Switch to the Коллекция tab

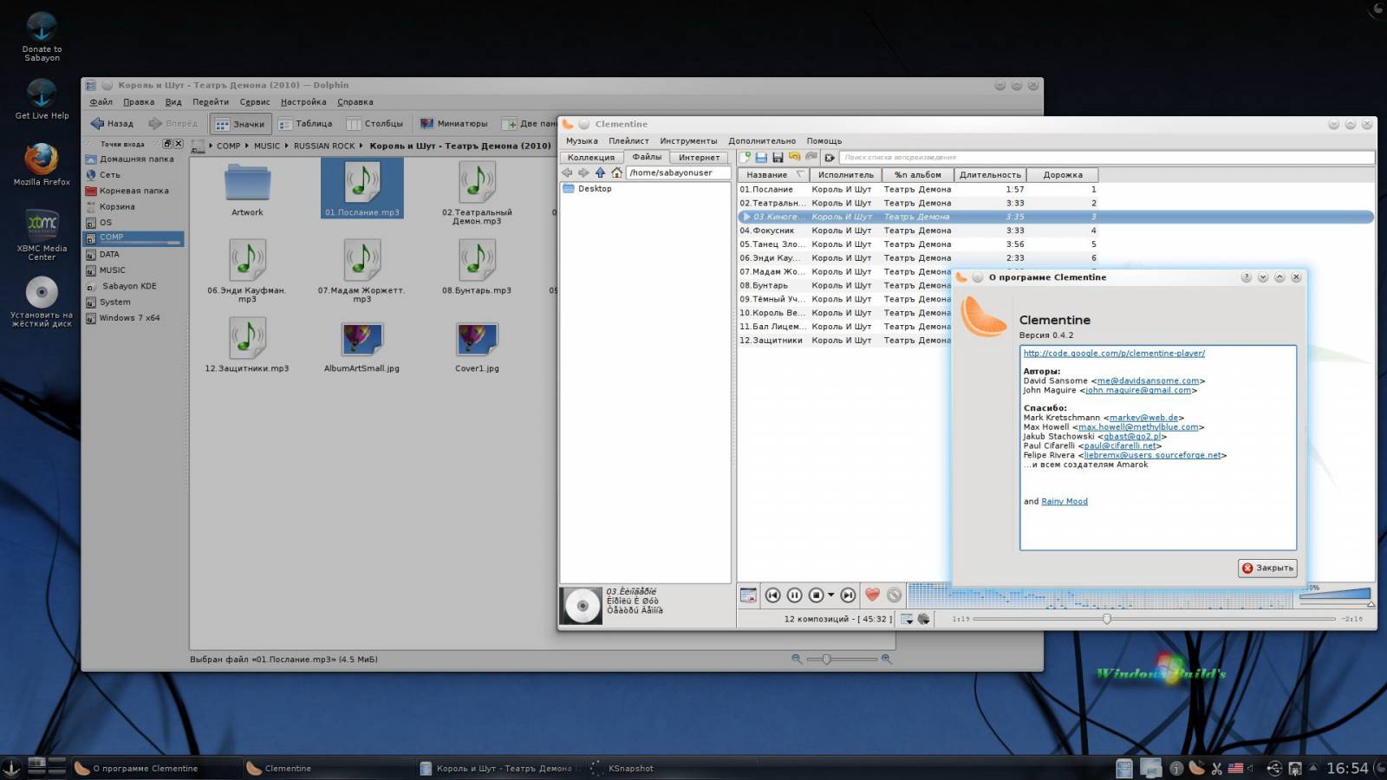point(591,157)
